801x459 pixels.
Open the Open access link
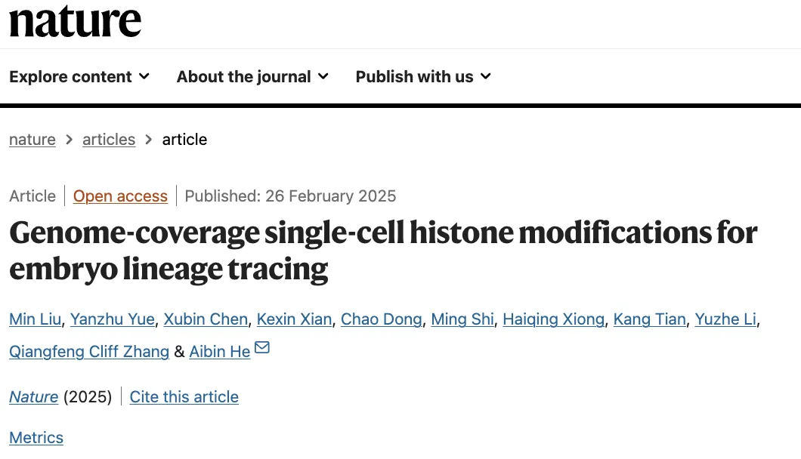point(120,196)
